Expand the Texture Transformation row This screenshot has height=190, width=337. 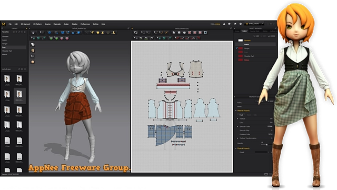[237, 138]
